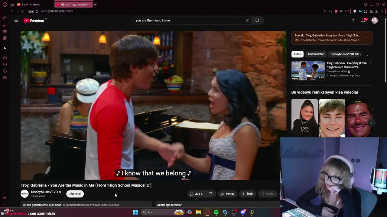Open the YouTube hamburger guide menu
The image size is (387, 217).
16,20
